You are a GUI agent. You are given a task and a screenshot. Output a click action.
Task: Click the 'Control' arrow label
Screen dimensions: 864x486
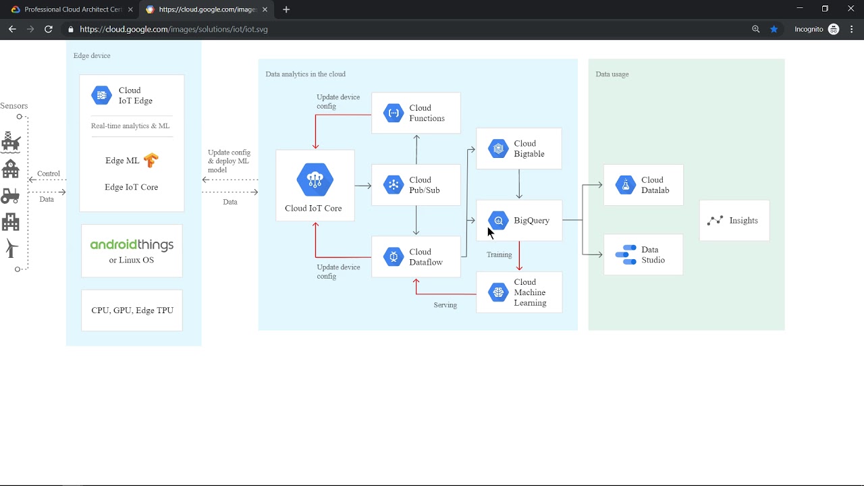49,173
